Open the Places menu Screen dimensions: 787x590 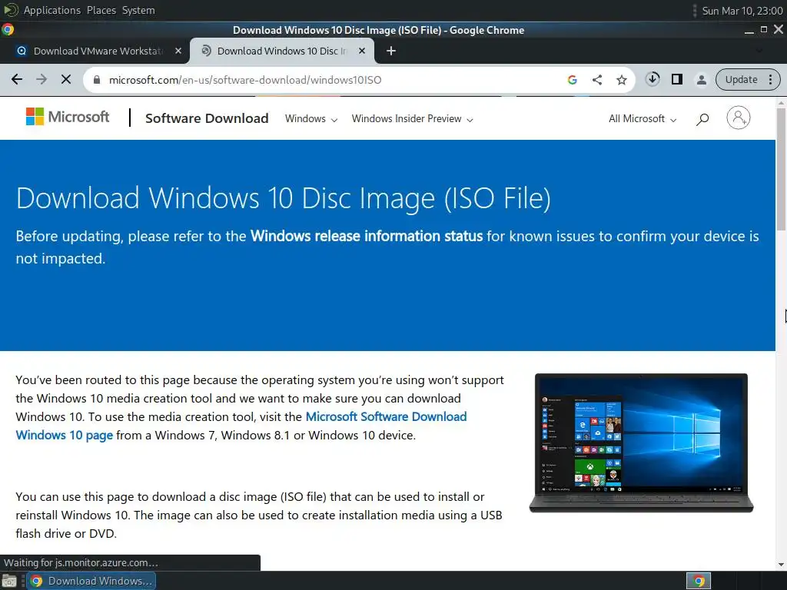[101, 10]
